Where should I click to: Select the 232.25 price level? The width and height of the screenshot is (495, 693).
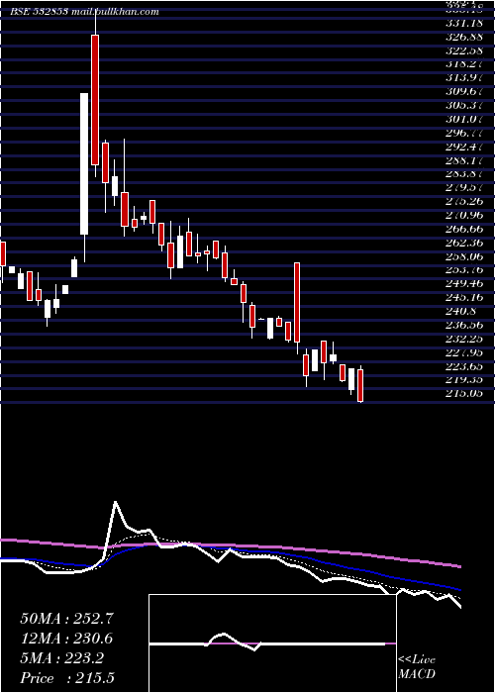pyautogui.click(x=465, y=339)
